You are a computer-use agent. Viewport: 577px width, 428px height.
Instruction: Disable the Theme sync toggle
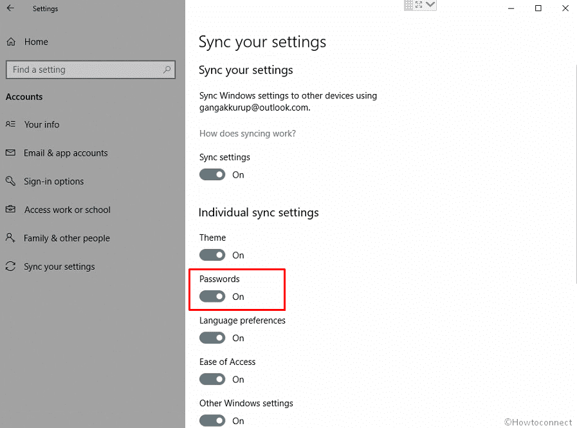[212, 255]
